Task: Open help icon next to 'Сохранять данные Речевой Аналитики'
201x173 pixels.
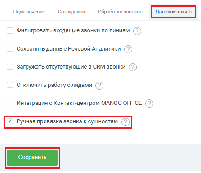Action: tap(128, 49)
